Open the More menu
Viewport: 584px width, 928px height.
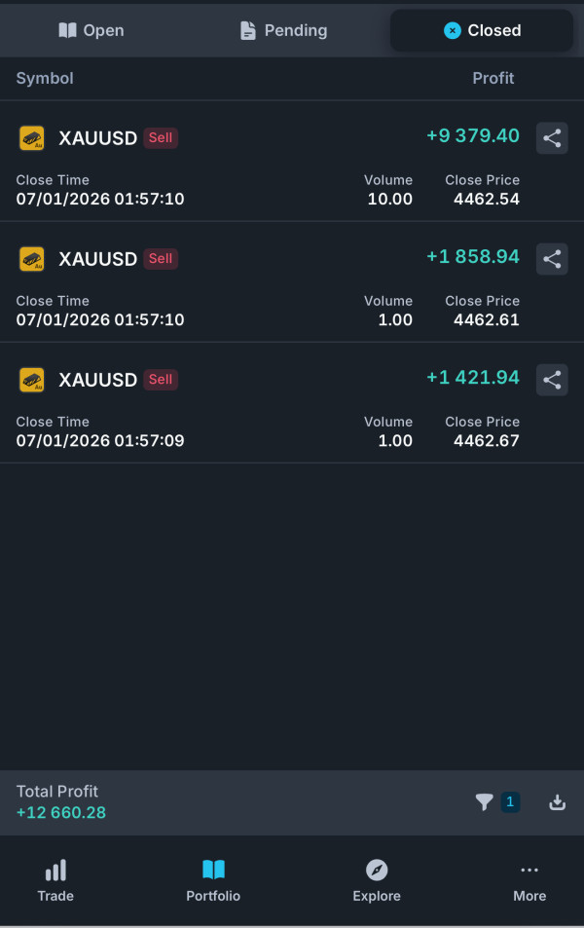click(x=529, y=880)
